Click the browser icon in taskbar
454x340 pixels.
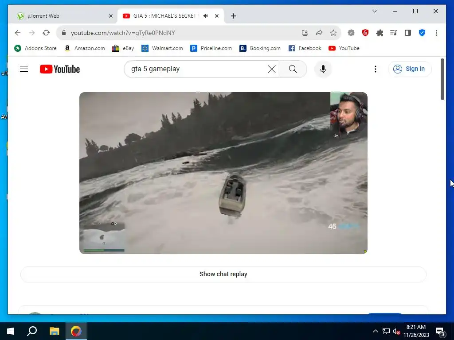[x=76, y=331]
